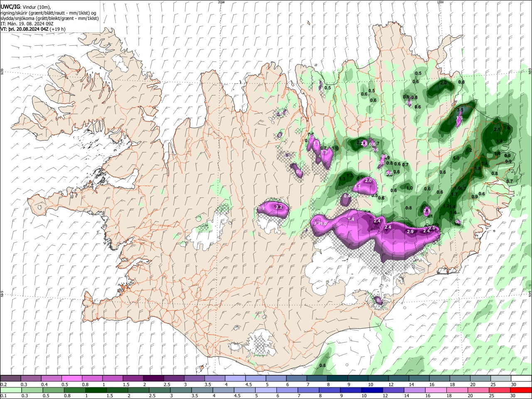Click the 'VT: þri. 20.08.2024 04Z' valid time
Screen dimensions: 532x399
(24, 30)
